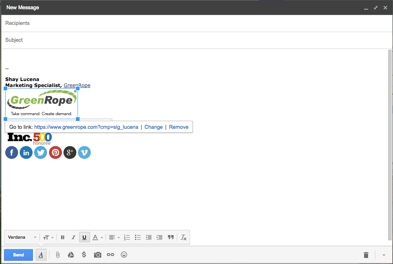This screenshot has width=393, height=264.
Task: Send money using the dollar icon
Action: [x=84, y=255]
